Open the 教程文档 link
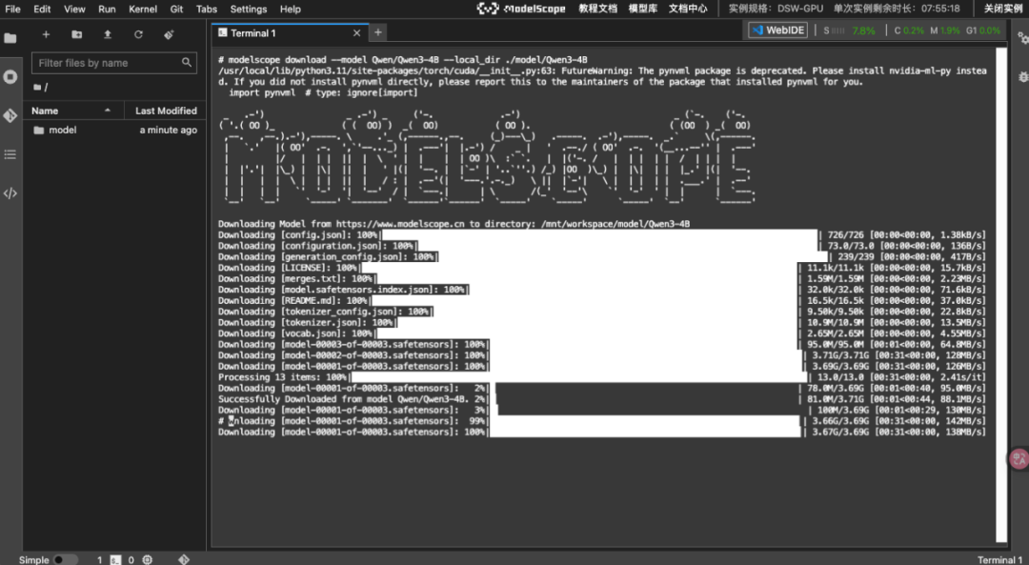Viewport: 1029px width, 565px height. pyautogui.click(x=597, y=9)
